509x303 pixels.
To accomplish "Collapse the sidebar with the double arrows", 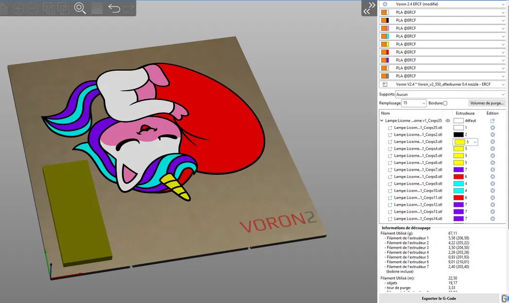I will coord(369,8).
